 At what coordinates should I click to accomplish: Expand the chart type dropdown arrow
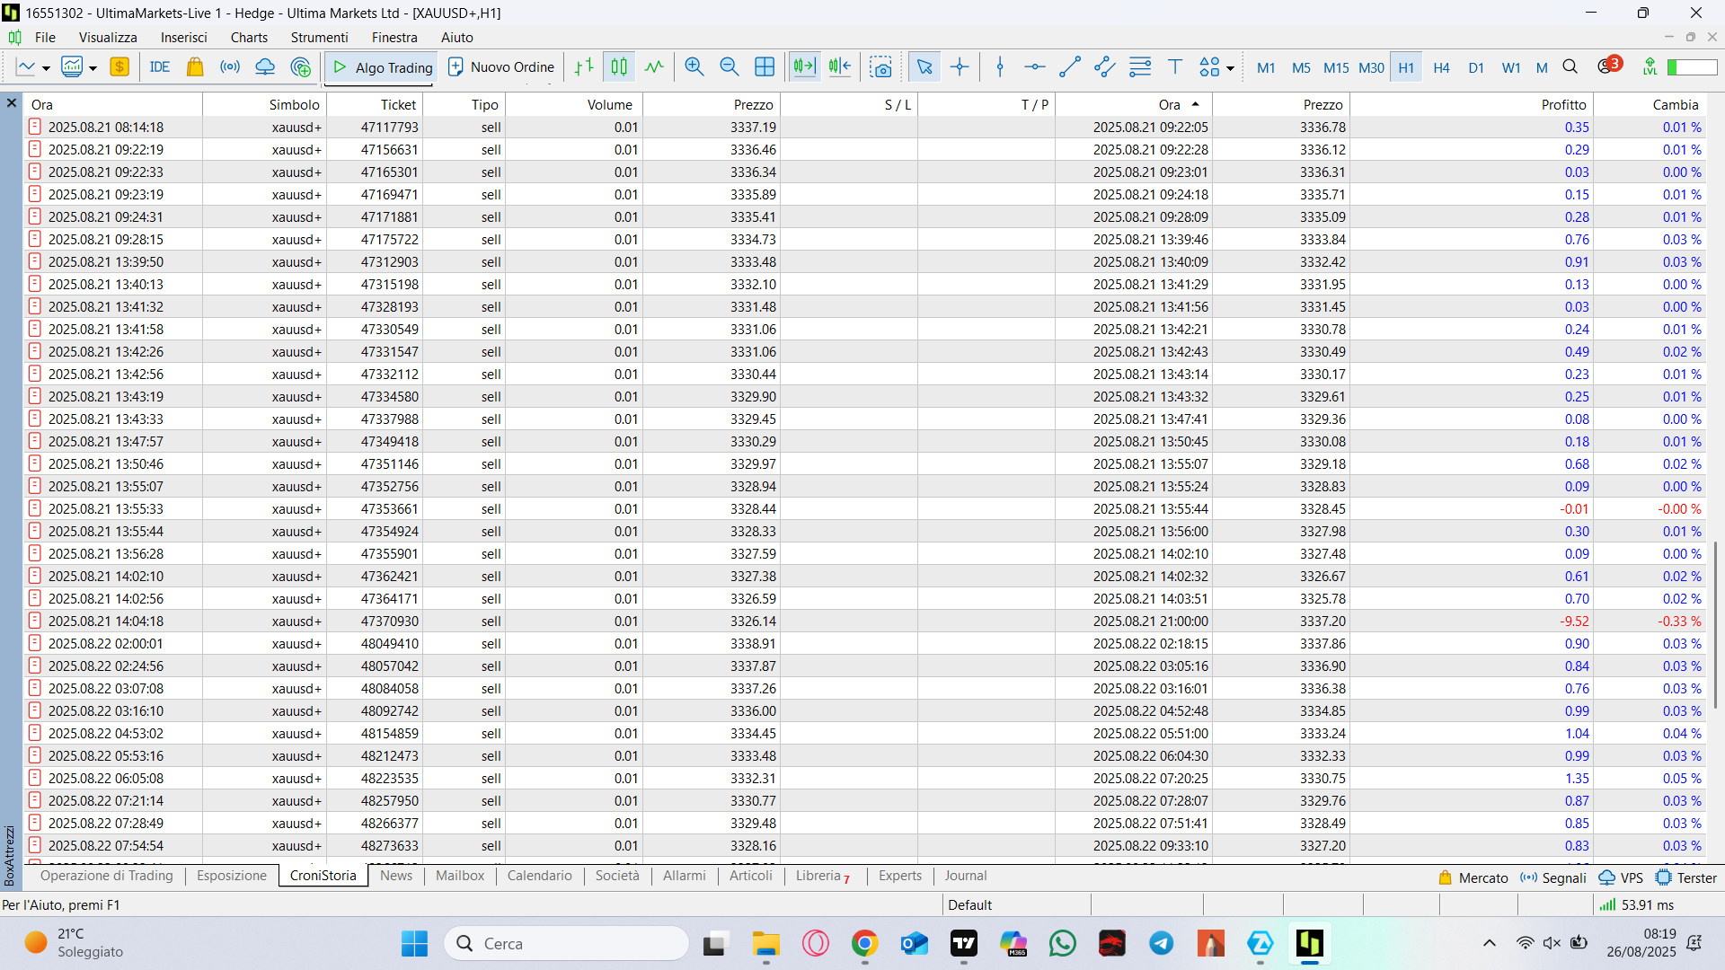tap(46, 68)
